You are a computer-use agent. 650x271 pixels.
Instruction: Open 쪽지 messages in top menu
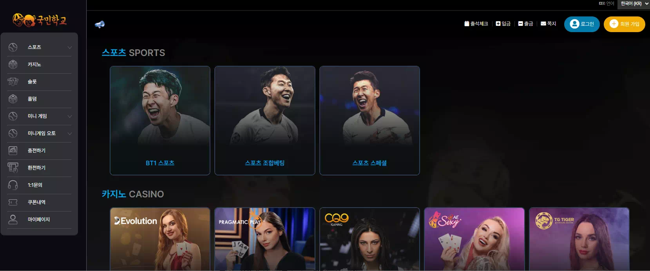coord(548,24)
